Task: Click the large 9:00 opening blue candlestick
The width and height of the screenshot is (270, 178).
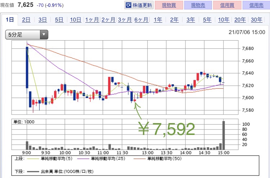Action: click(27, 67)
